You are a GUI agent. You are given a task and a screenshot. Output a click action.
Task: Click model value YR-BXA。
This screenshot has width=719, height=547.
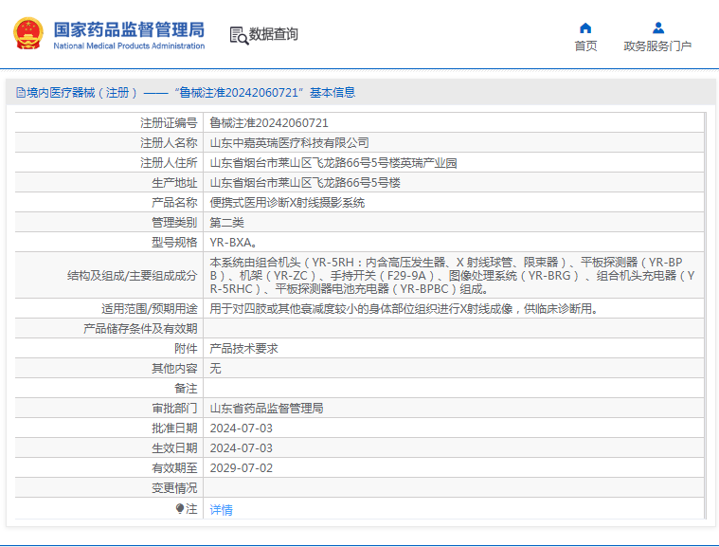[x=233, y=243]
